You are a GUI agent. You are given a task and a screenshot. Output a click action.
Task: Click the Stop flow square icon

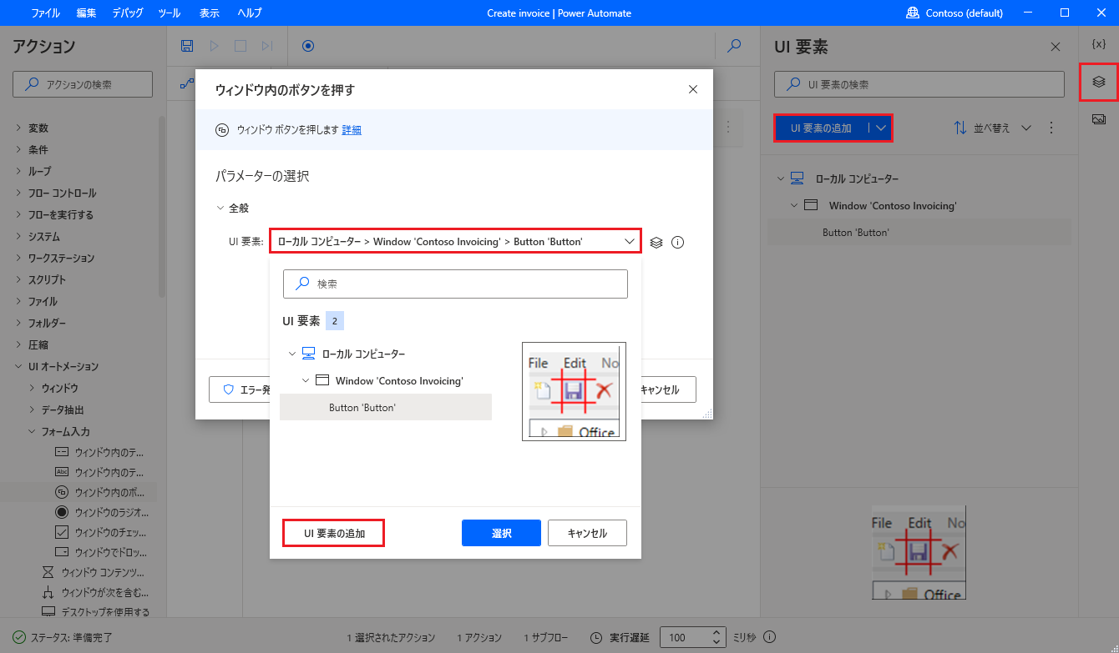(241, 46)
